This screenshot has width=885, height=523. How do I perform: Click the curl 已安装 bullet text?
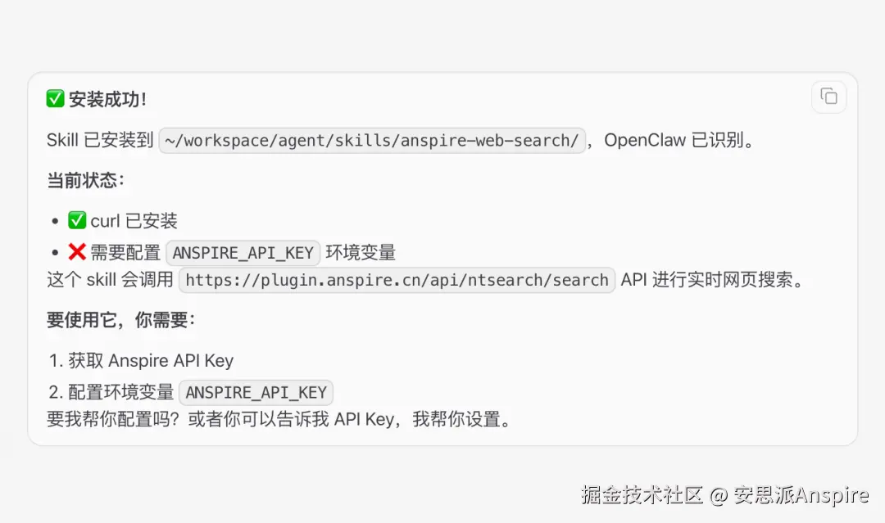pyautogui.click(x=134, y=221)
